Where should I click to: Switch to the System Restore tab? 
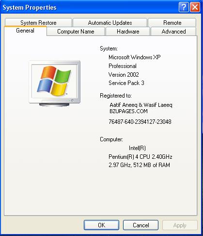[x=38, y=22]
